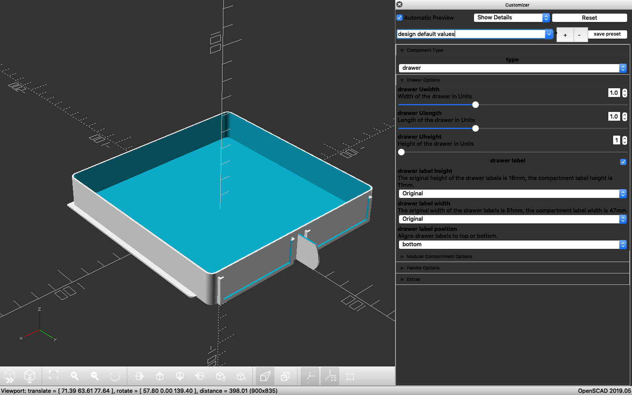Click the drawer Uheight slider handle
The width and height of the screenshot is (632, 395).
coord(401,152)
